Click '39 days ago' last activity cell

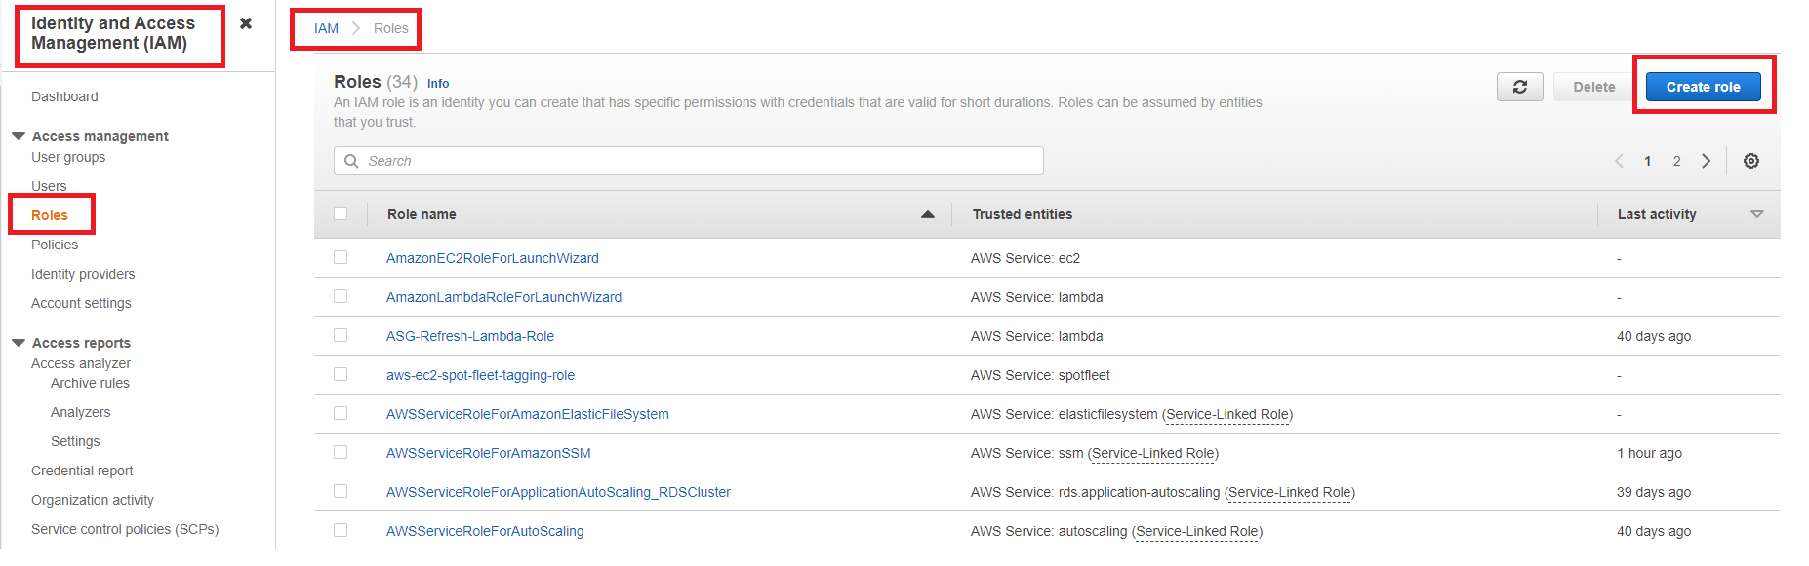(1654, 492)
